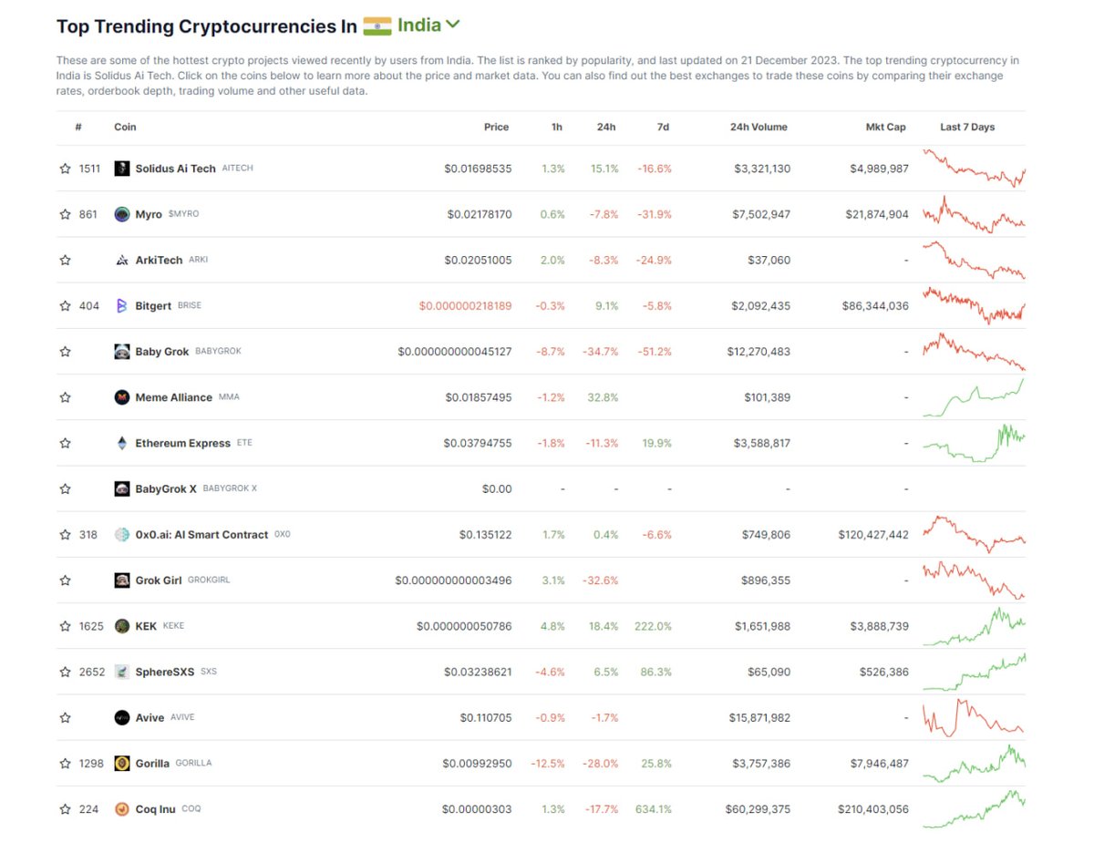Click Myro market cap $21,874,904
The image size is (1094, 842).
tap(876, 214)
